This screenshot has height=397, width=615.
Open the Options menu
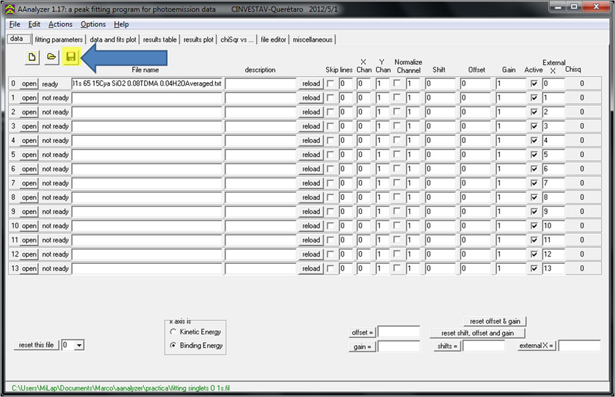pyautogui.click(x=93, y=24)
